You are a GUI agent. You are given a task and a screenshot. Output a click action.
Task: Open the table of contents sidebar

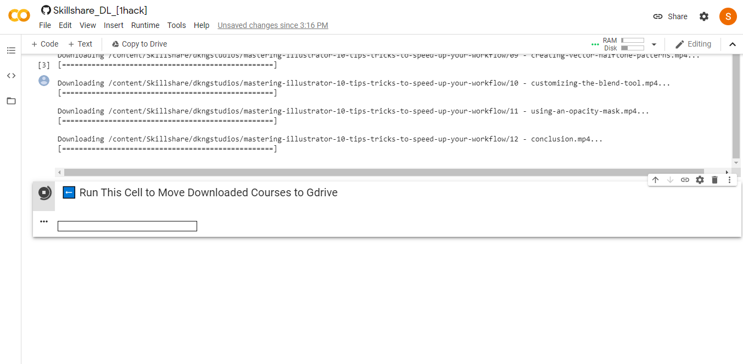pyautogui.click(x=11, y=50)
